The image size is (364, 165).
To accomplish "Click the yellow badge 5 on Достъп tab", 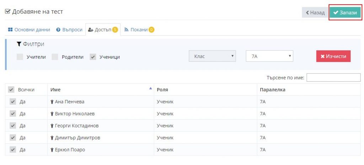I will pyautogui.click(x=115, y=30).
